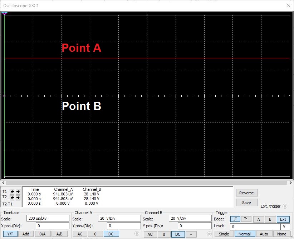294x239 pixels.
Task: Select Channel B radio indicator
Action: (x=209, y=234)
